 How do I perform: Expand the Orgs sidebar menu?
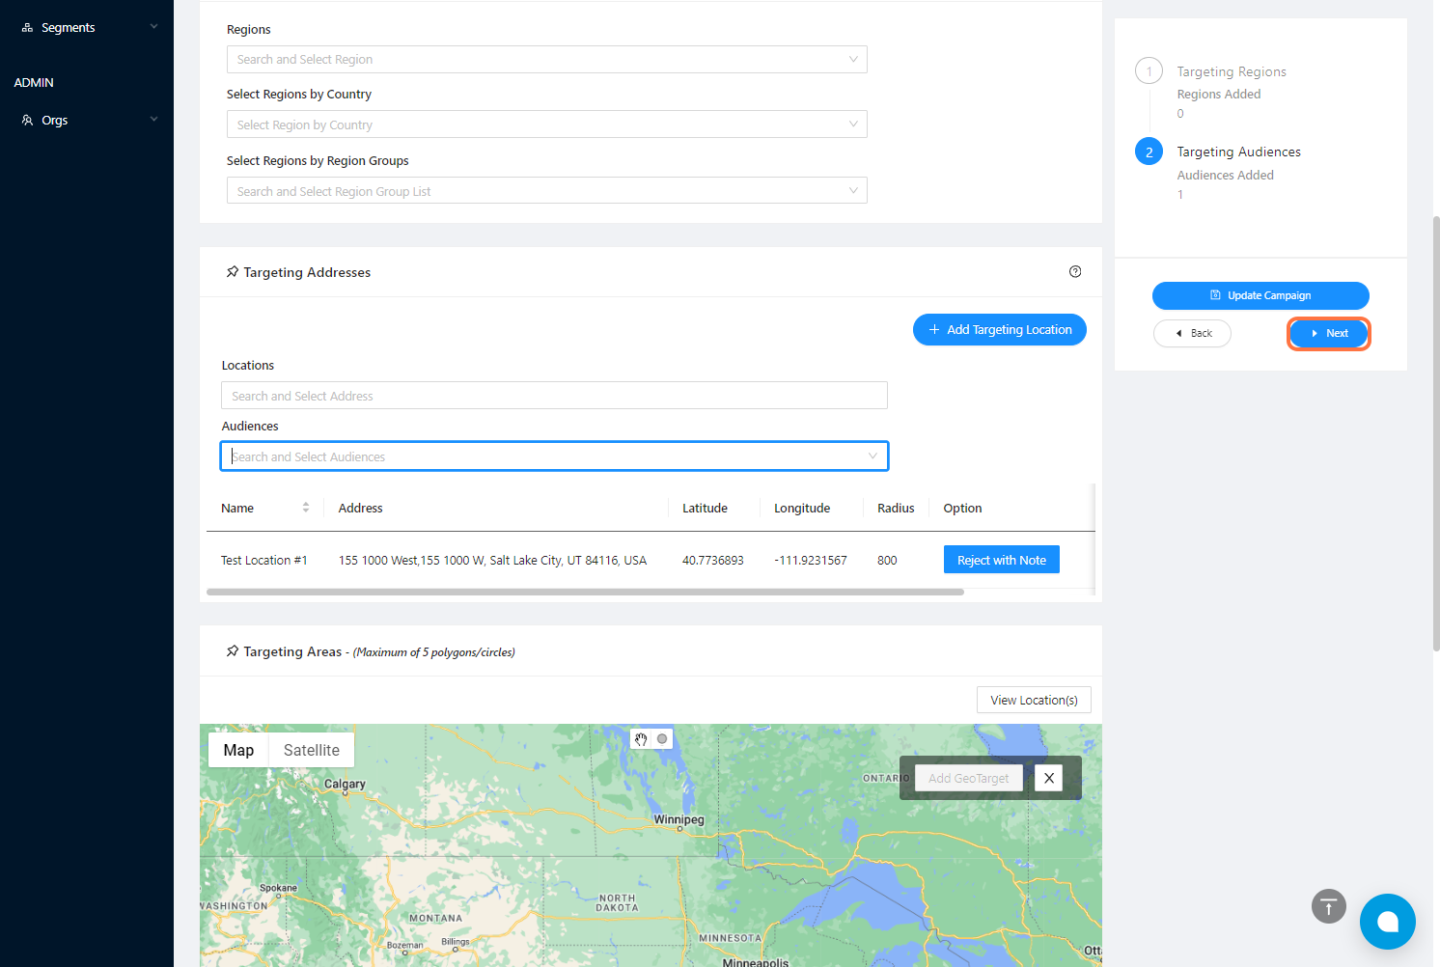coord(153,120)
